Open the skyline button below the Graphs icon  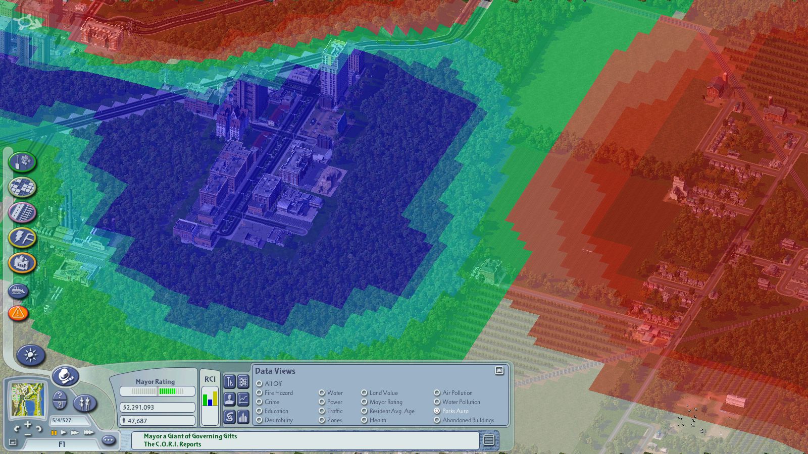coord(243,417)
